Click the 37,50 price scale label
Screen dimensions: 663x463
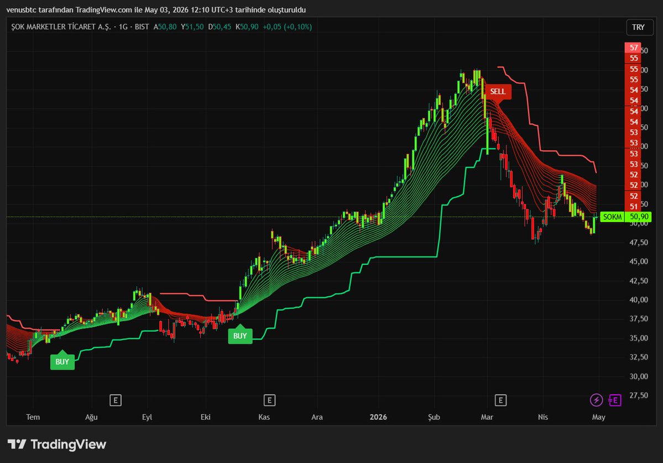(639, 319)
